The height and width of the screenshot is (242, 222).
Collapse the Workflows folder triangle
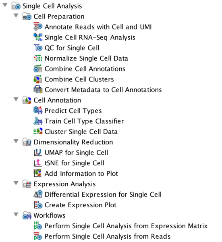16,215
